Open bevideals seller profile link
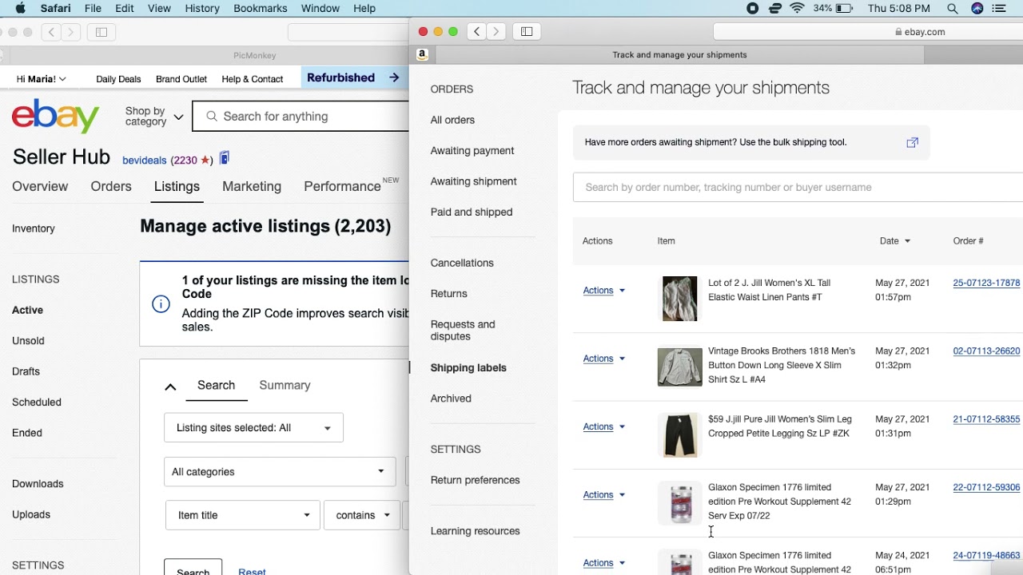Image resolution: width=1023 pixels, height=575 pixels. [x=145, y=160]
